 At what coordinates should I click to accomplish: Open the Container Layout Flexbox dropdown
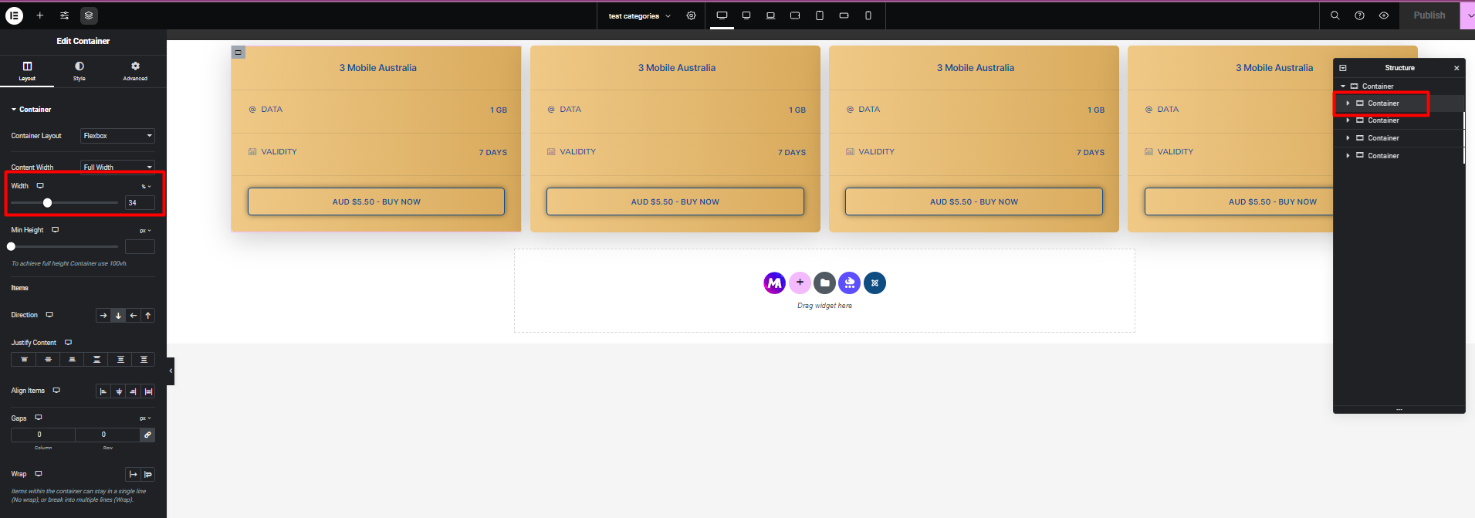[117, 136]
